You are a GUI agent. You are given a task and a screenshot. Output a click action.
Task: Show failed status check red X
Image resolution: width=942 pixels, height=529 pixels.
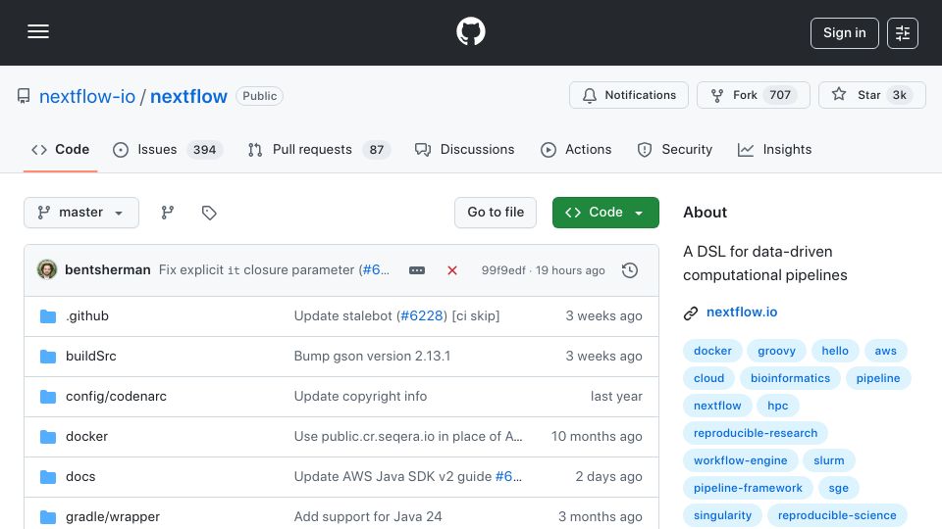point(452,270)
